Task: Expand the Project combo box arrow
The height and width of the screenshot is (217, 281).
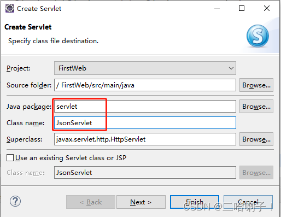Action: (231, 68)
